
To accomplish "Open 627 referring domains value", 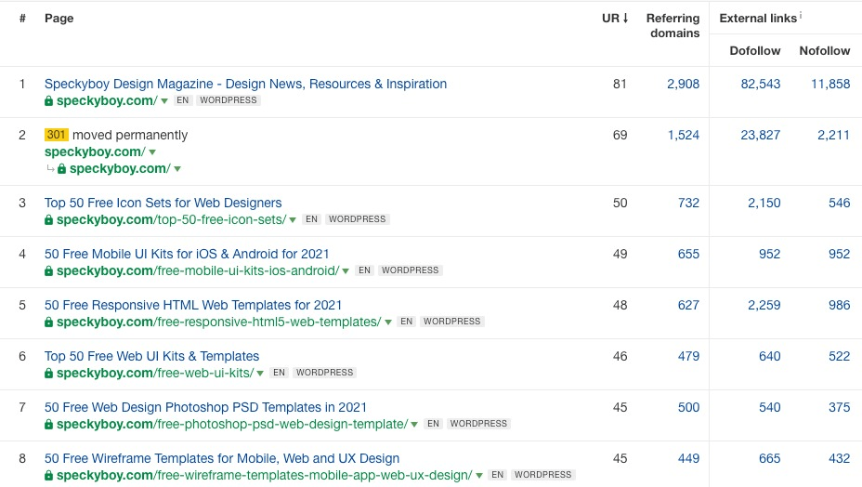I will [688, 305].
